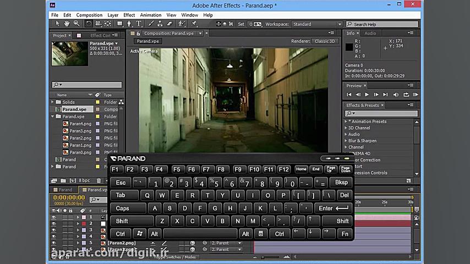Open the Composition menu

(x=89, y=15)
